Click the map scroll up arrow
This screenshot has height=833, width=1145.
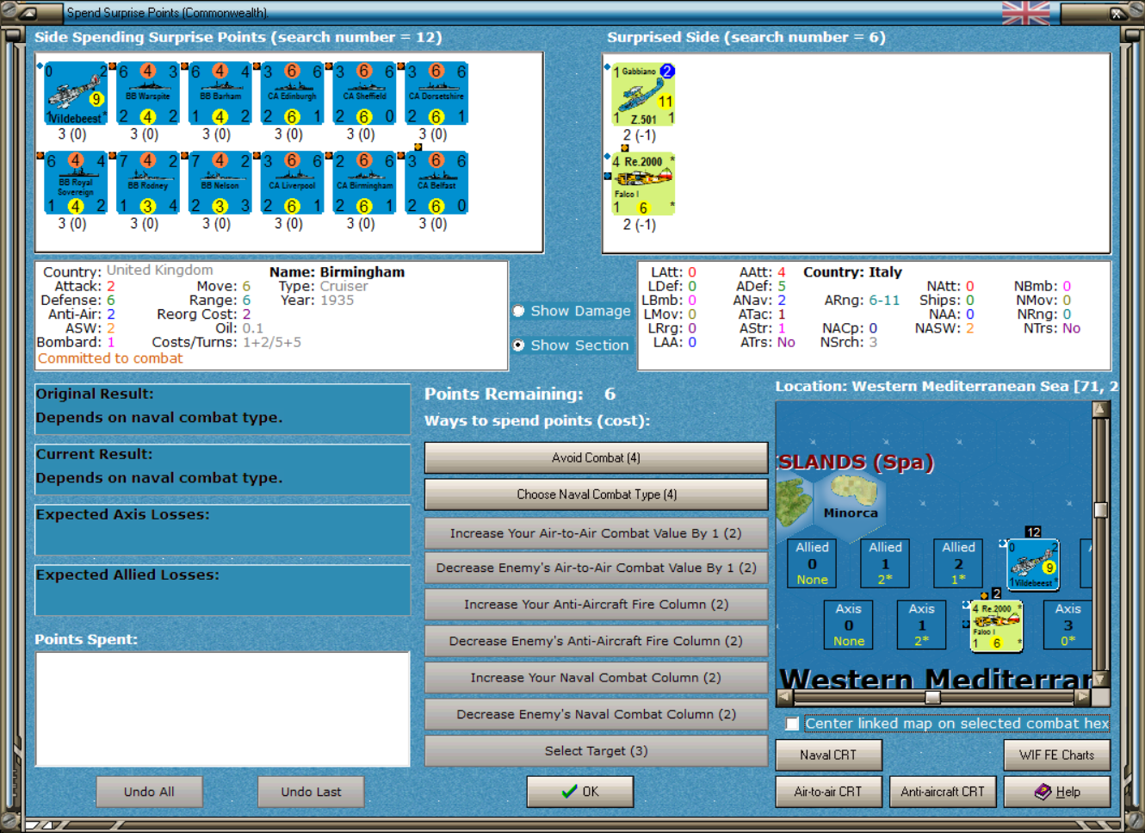1100,409
